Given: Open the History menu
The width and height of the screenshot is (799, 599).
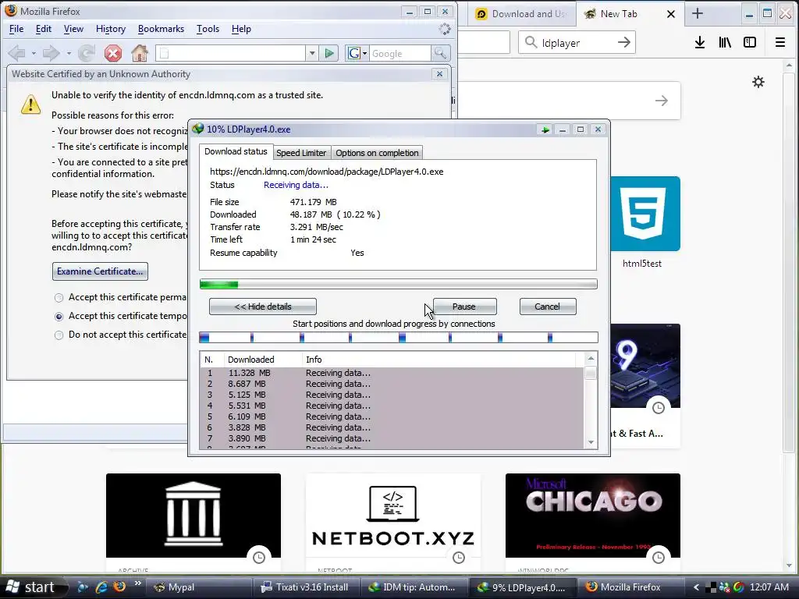Looking at the screenshot, I should point(111,29).
